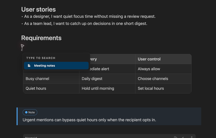
Task: Click the User control column header
Action: pos(163,59)
